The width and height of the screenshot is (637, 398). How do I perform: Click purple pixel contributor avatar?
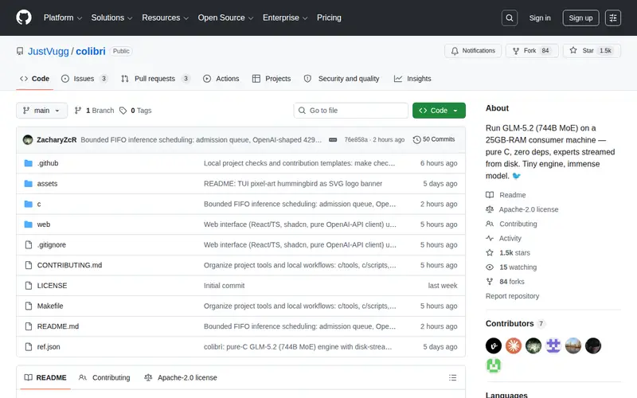click(553, 346)
